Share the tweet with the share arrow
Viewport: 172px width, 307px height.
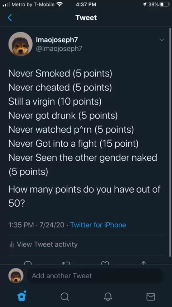tap(143, 263)
